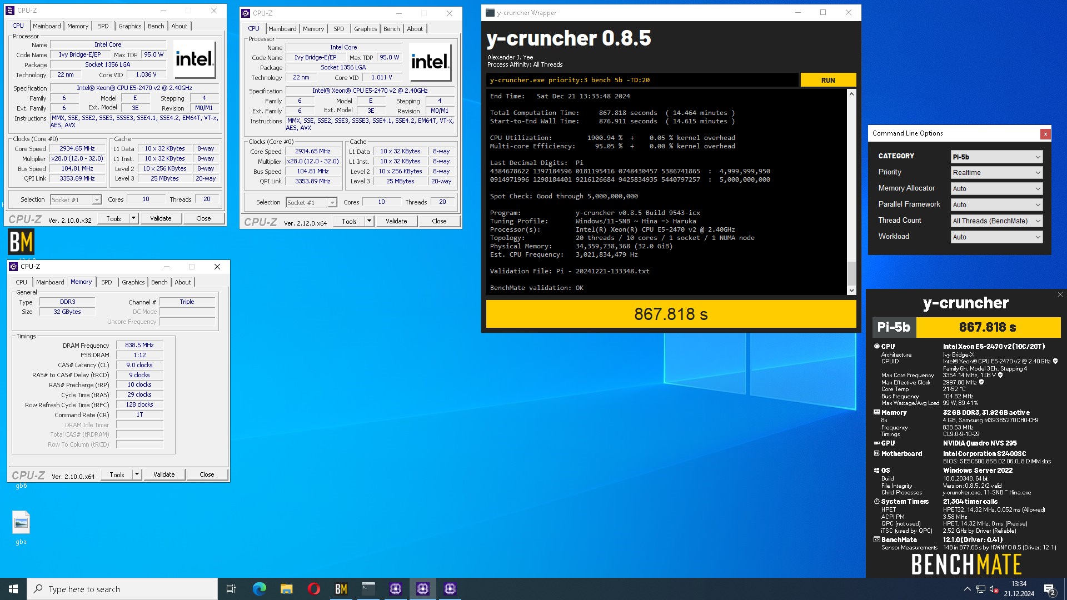The height and width of the screenshot is (600, 1067).
Task: Select first CPU-Z taskbar icon
Action: 396,589
